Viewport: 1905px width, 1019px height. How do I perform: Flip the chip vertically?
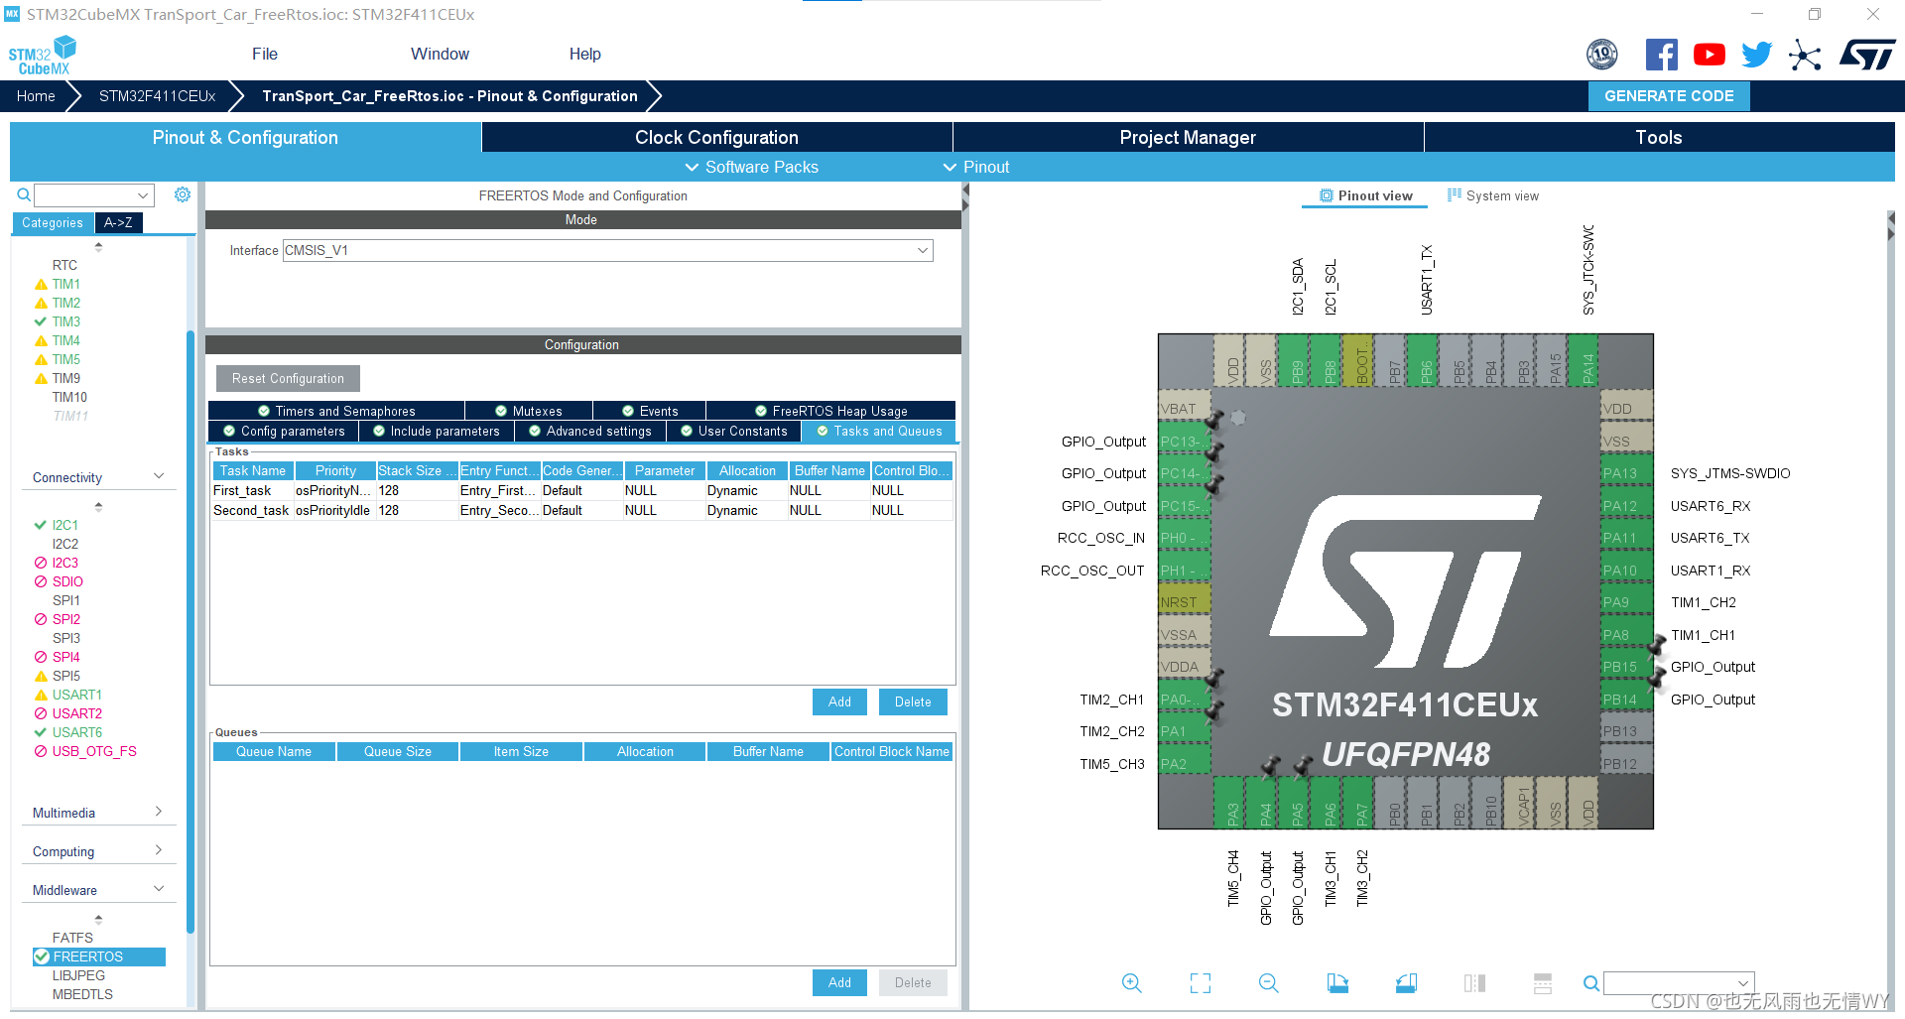[1543, 982]
